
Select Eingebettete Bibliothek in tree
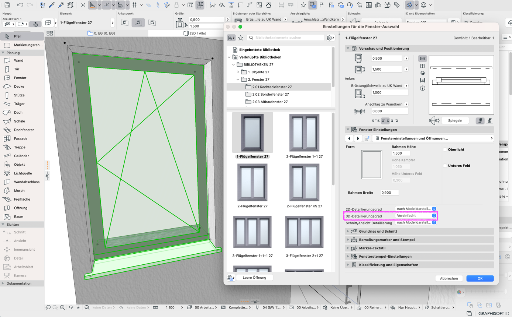260,50
